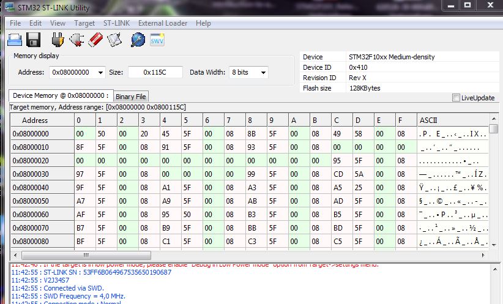Open the View menu
Screen dimensions: 503x304
pyautogui.click(x=58, y=23)
